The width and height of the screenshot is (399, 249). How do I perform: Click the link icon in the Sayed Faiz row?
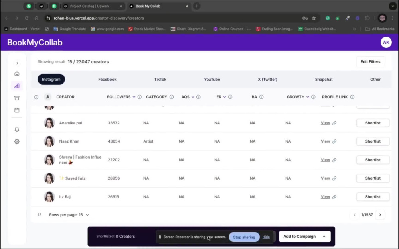point(334,178)
